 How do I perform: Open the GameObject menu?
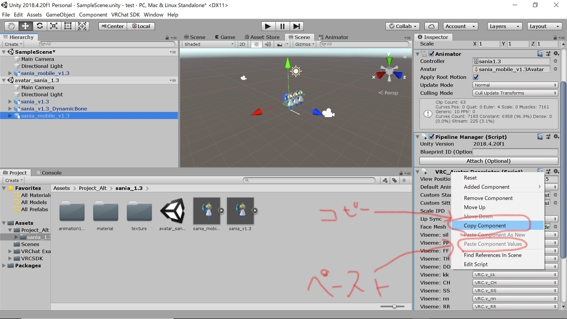pos(60,15)
